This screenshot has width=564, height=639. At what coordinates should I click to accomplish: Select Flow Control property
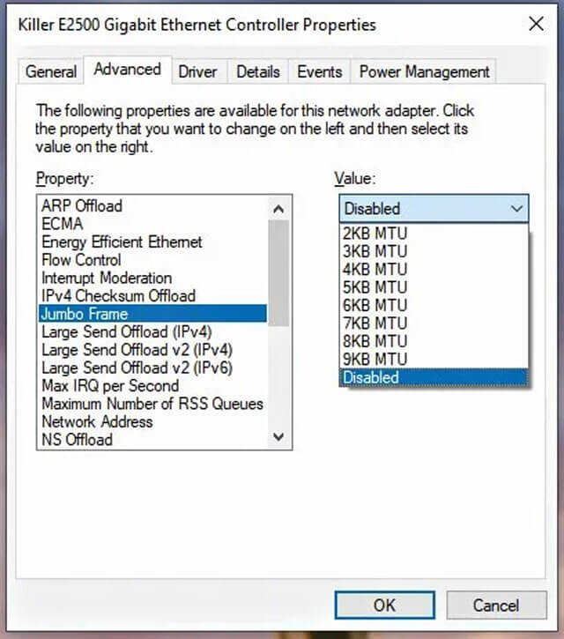[152, 260]
